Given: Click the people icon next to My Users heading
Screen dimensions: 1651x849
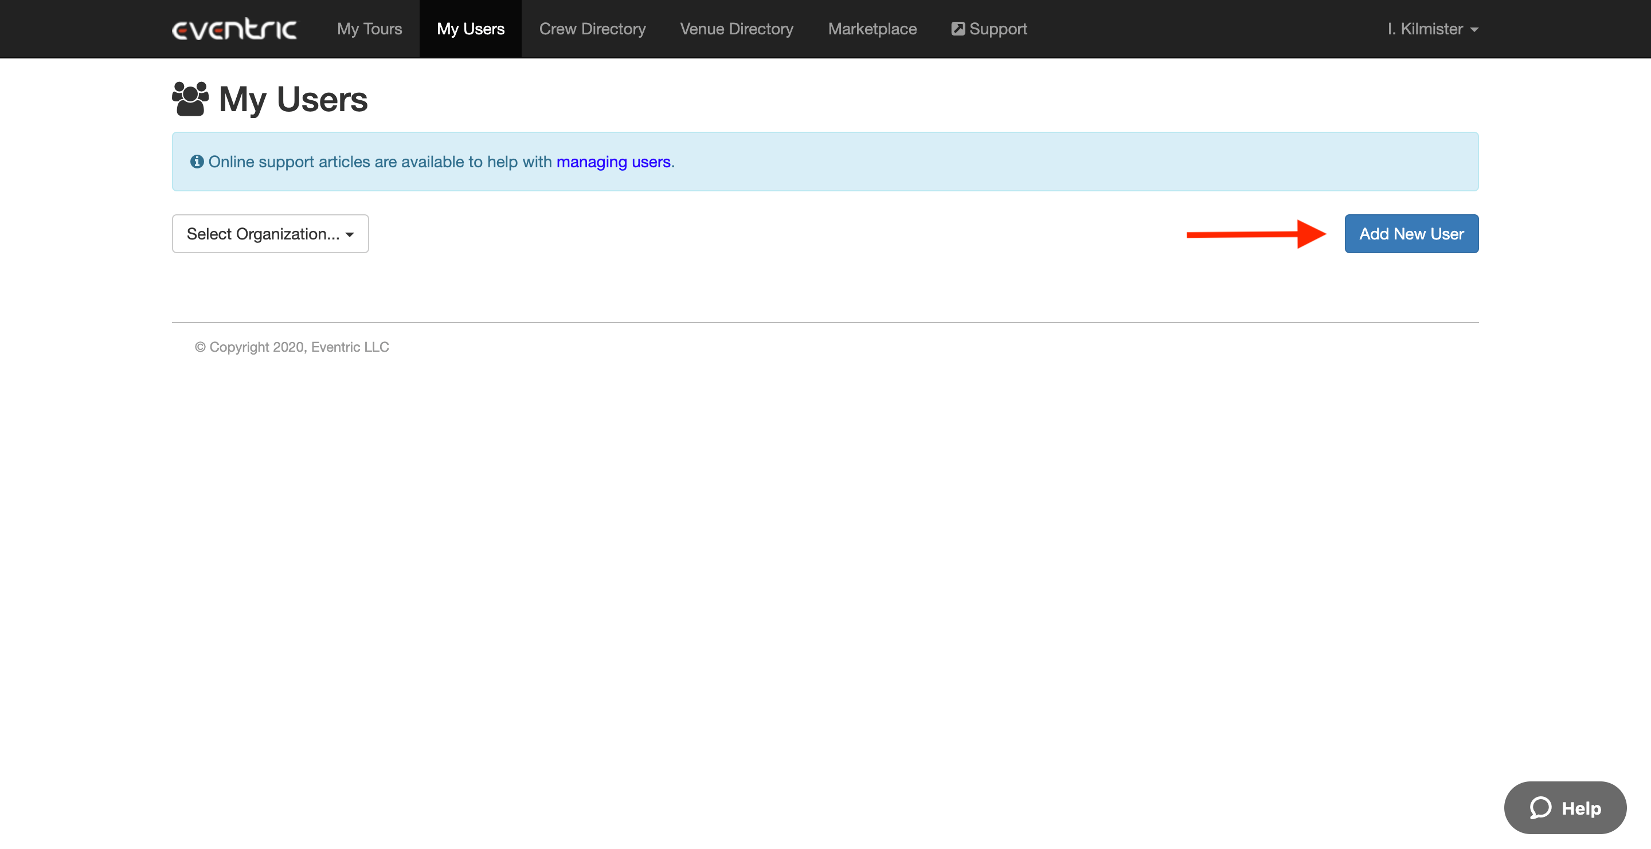Looking at the screenshot, I should (x=190, y=98).
